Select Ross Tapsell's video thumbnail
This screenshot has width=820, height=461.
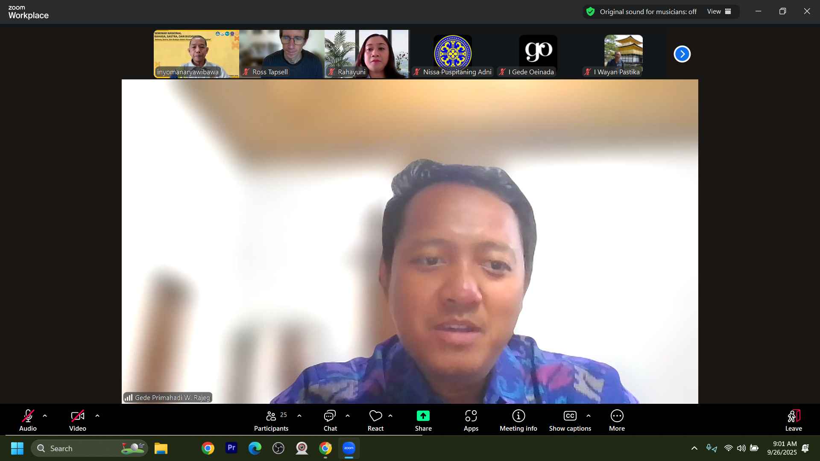point(281,53)
